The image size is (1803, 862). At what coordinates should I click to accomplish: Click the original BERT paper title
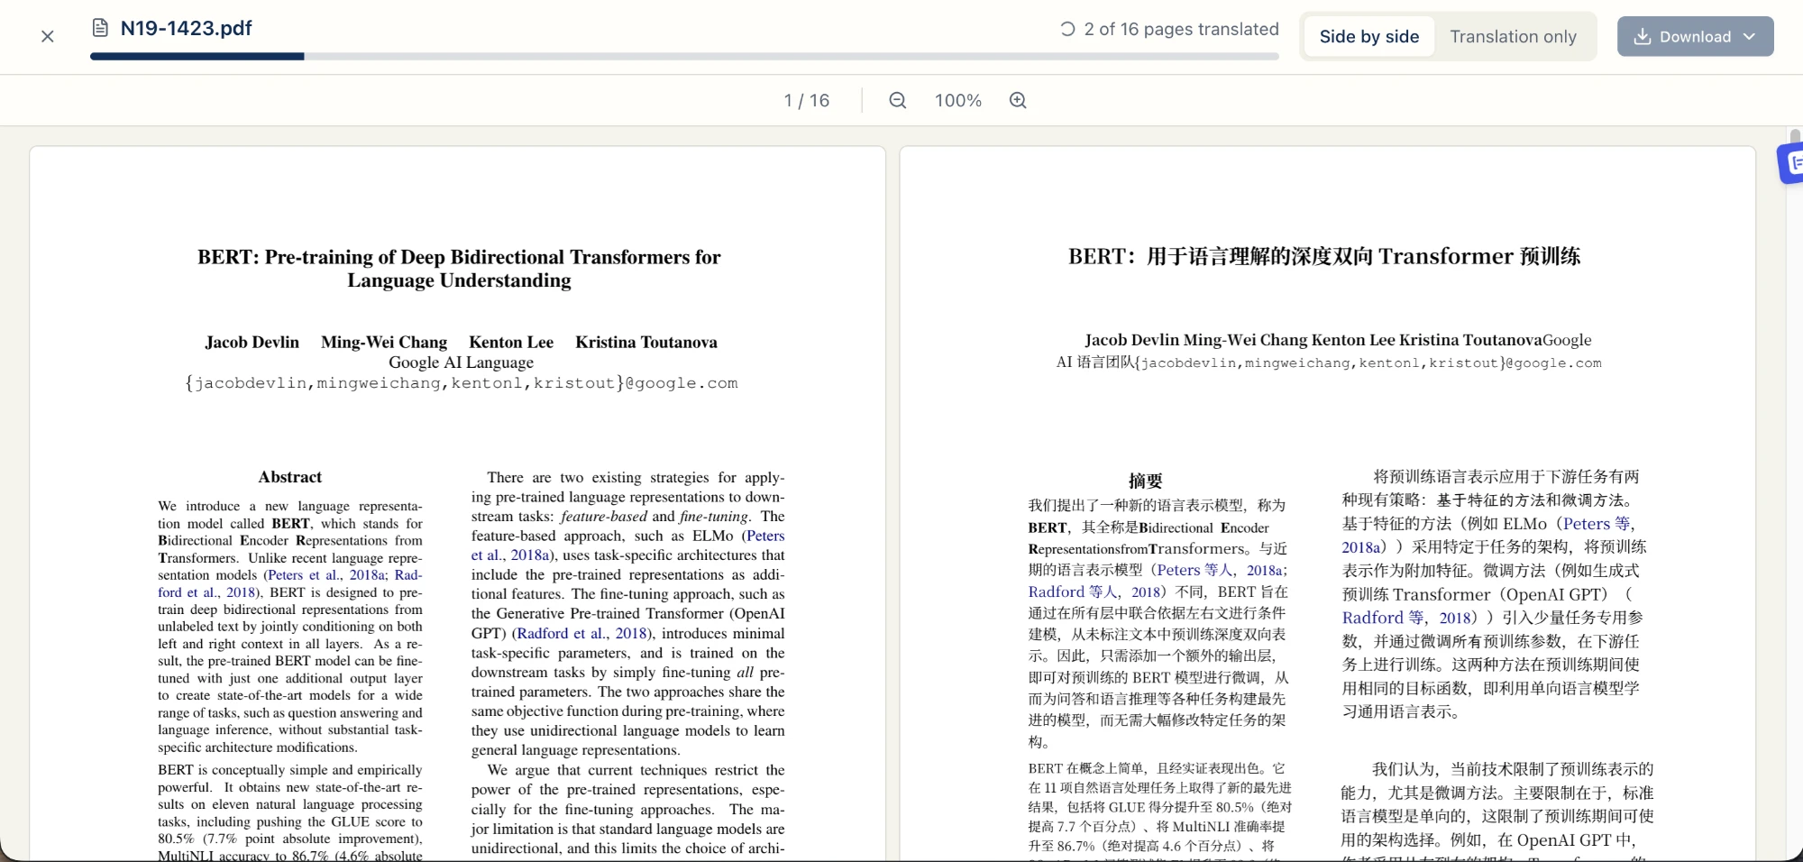tap(459, 269)
